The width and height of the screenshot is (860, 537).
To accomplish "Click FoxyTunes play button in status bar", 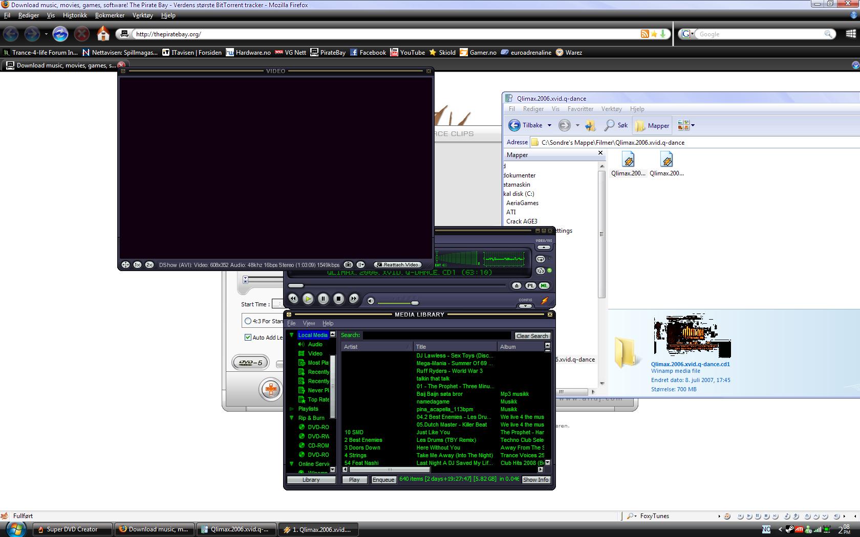I will pos(749,516).
